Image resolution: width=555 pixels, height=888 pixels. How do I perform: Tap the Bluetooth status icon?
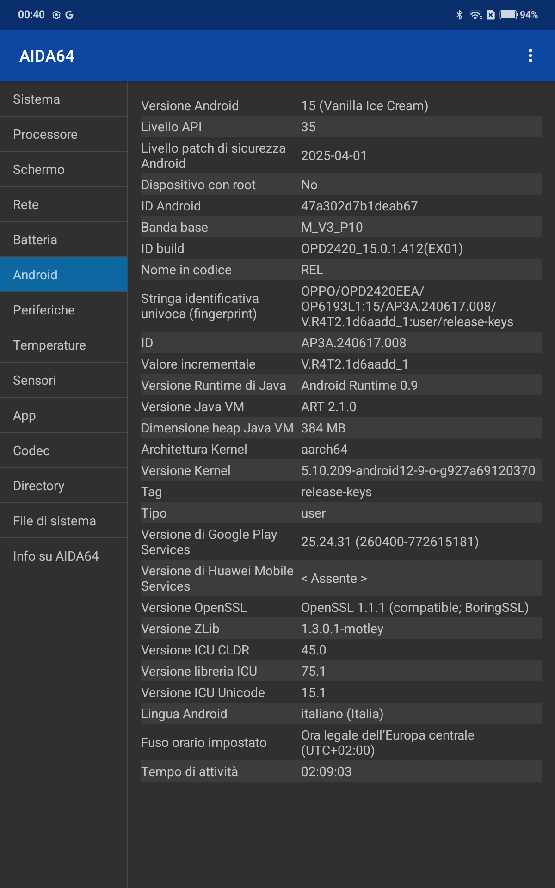click(x=459, y=15)
